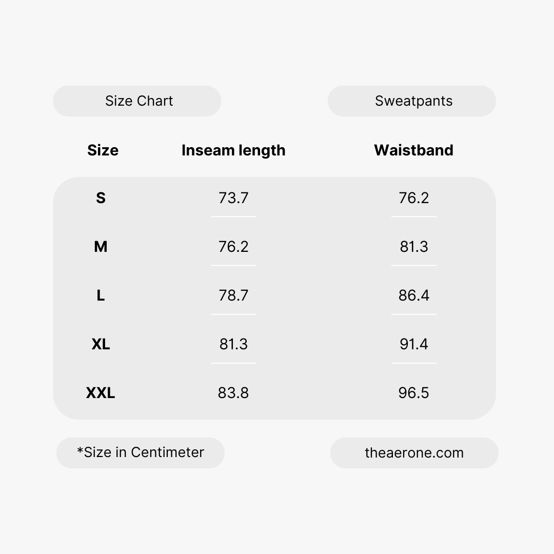This screenshot has height=554, width=554.
Task: Click the L size row label
Action: pyautogui.click(x=101, y=295)
